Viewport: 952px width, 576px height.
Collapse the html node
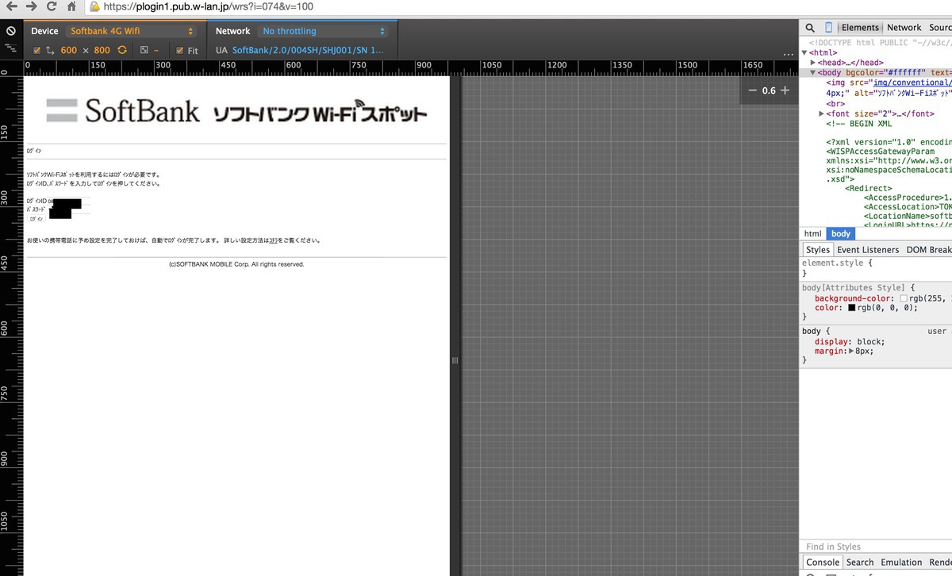(805, 52)
